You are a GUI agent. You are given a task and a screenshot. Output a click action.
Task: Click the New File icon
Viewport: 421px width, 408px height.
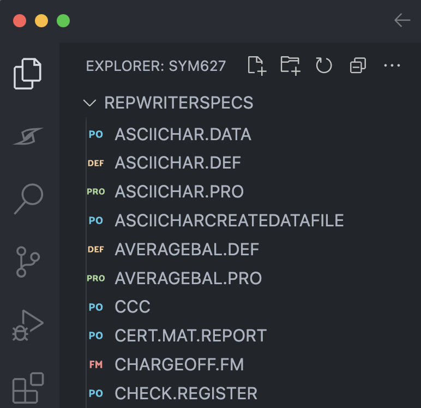(256, 66)
